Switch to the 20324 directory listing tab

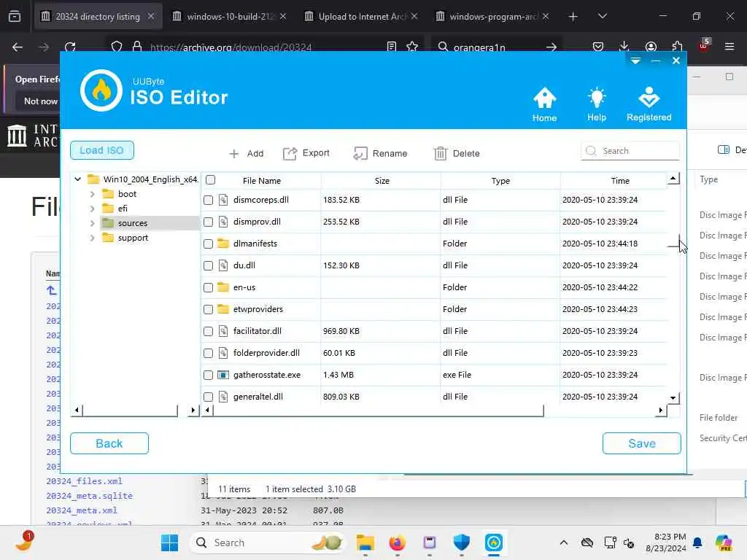98,16
